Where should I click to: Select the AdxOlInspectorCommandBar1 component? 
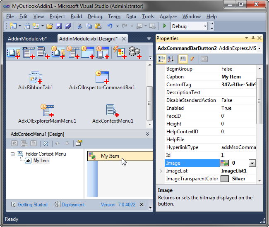click(102, 80)
